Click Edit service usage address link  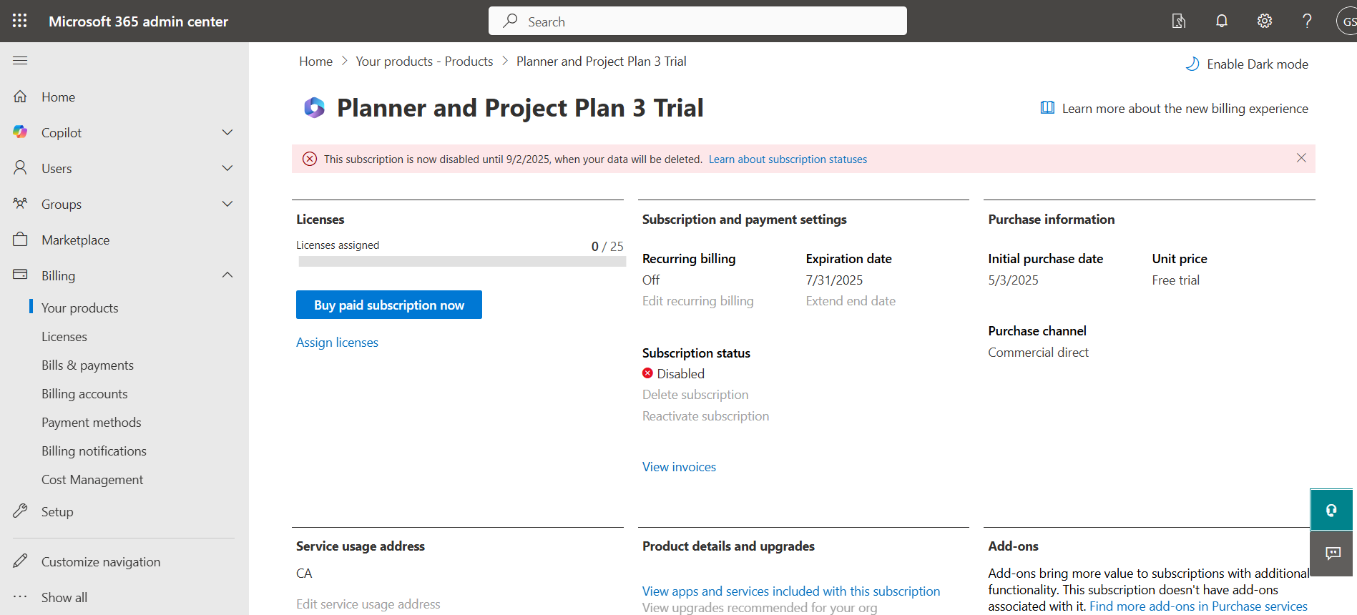(368, 604)
